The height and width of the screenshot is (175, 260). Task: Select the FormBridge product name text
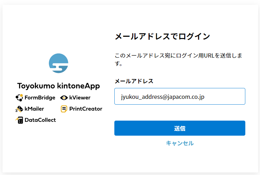(x=40, y=98)
